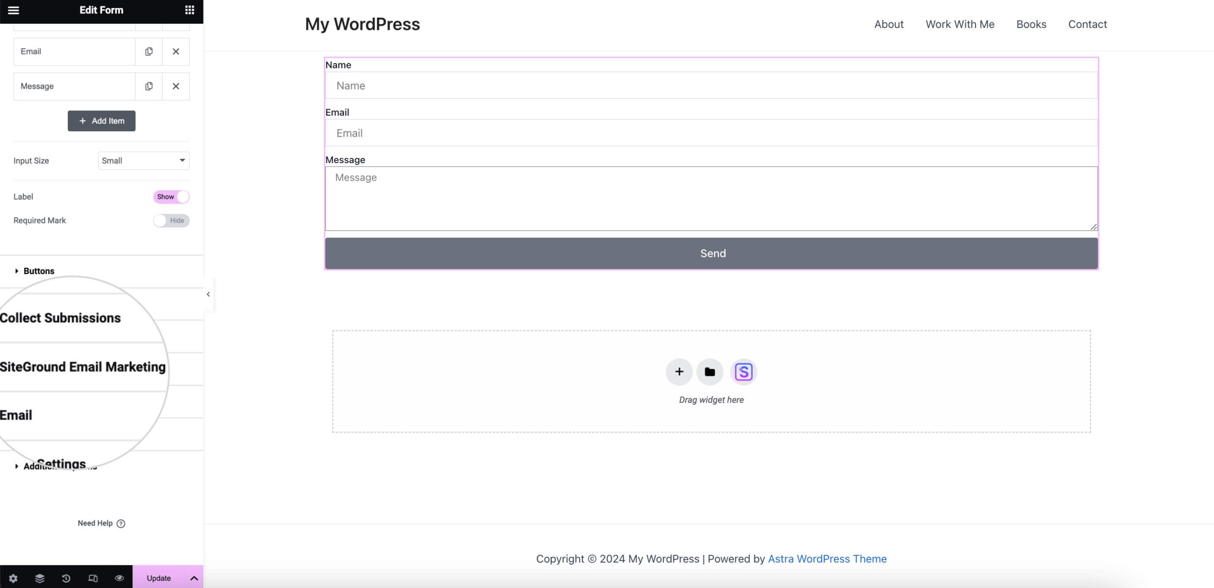Duplicate the Email form field item
This screenshot has width=1214, height=588.
tap(149, 51)
